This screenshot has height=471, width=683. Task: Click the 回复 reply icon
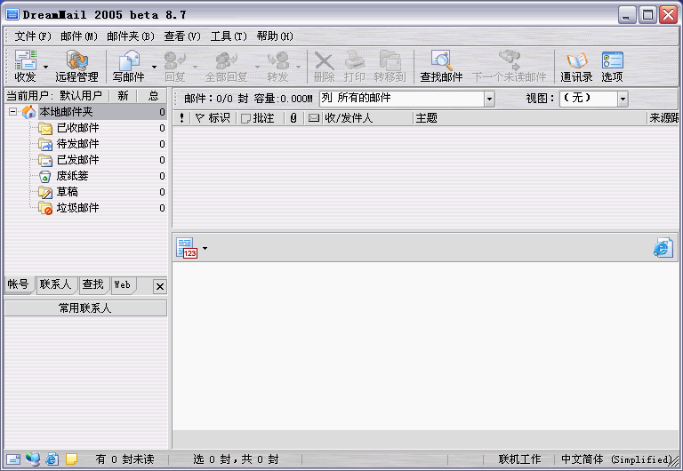175,66
